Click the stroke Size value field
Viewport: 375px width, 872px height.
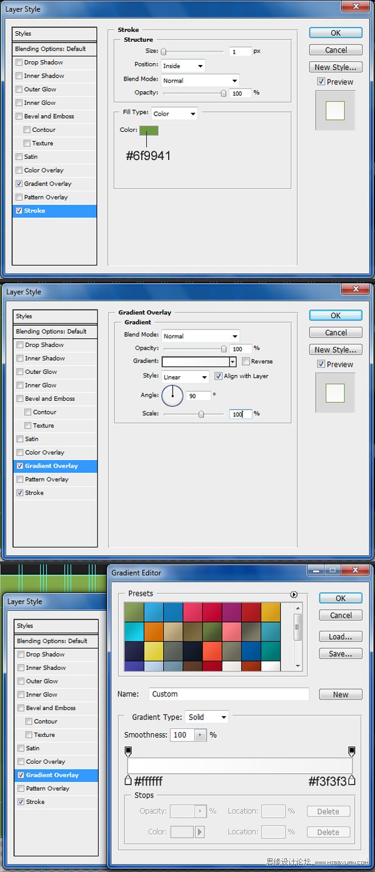pyautogui.click(x=240, y=52)
